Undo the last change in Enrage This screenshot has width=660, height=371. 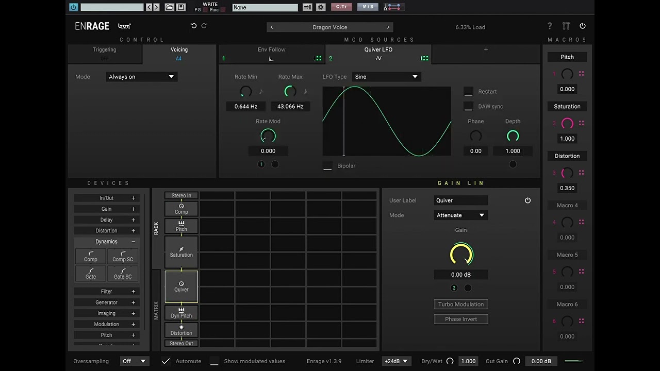point(194,26)
